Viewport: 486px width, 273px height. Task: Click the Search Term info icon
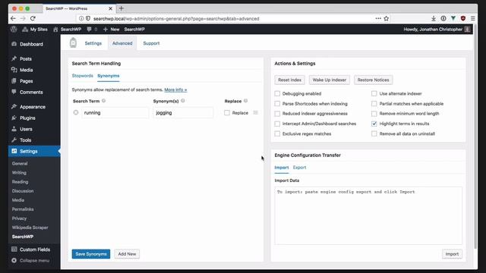point(103,101)
